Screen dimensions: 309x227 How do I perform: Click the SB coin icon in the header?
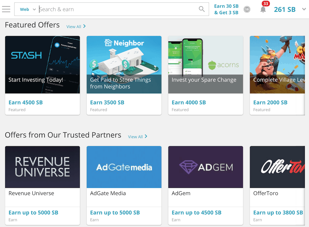pos(247,9)
